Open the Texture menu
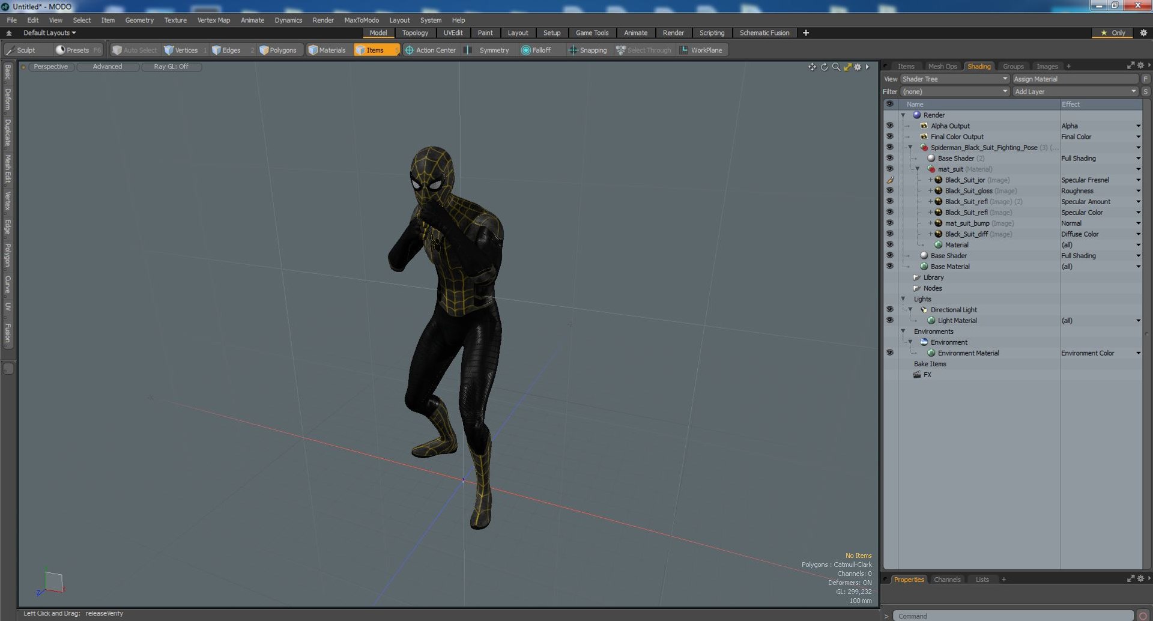 tap(175, 20)
